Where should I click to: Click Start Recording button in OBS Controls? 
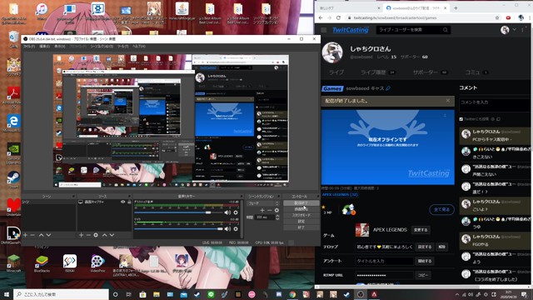pyautogui.click(x=301, y=209)
